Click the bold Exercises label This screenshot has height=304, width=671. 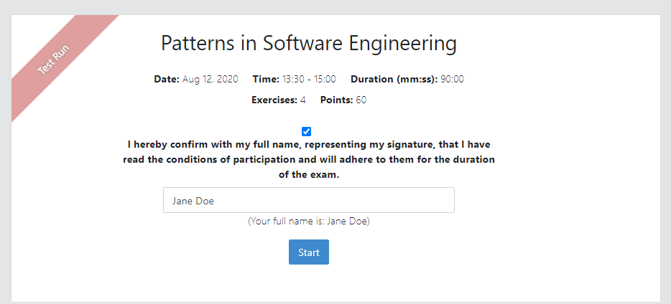[x=274, y=100]
